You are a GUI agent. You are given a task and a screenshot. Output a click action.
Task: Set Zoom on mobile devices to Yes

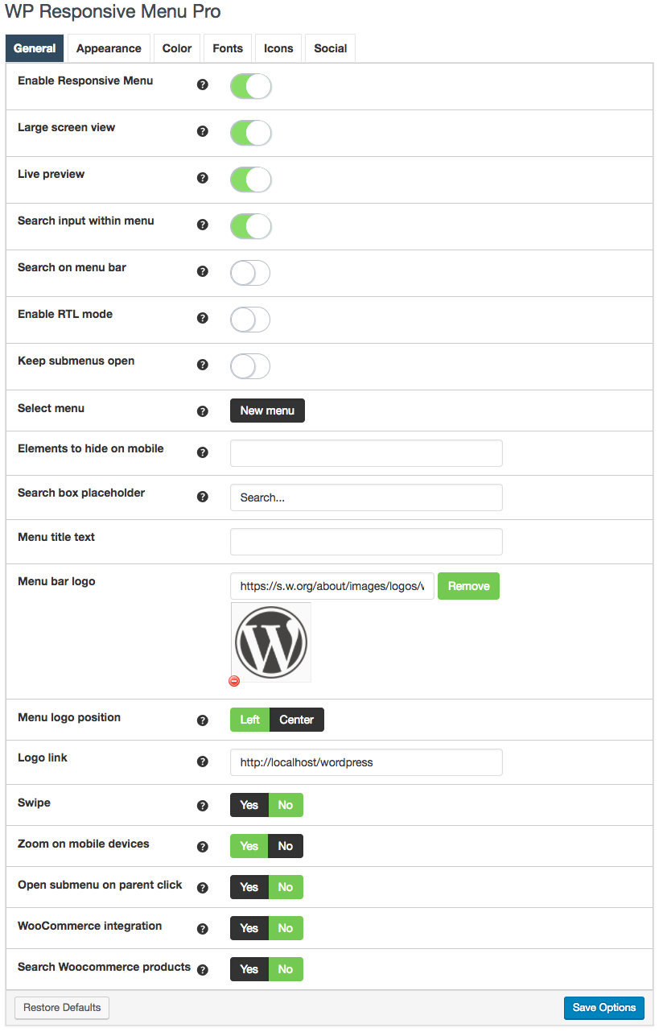(x=249, y=846)
